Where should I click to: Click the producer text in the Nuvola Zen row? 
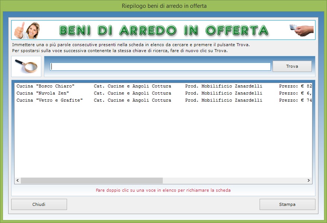click(223, 93)
